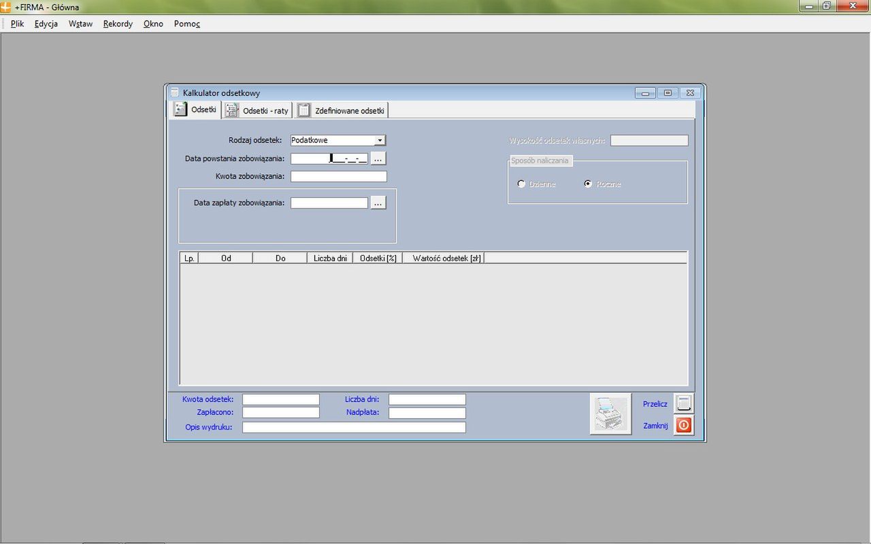
Task: Click the Do column header
Action: (280, 258)
